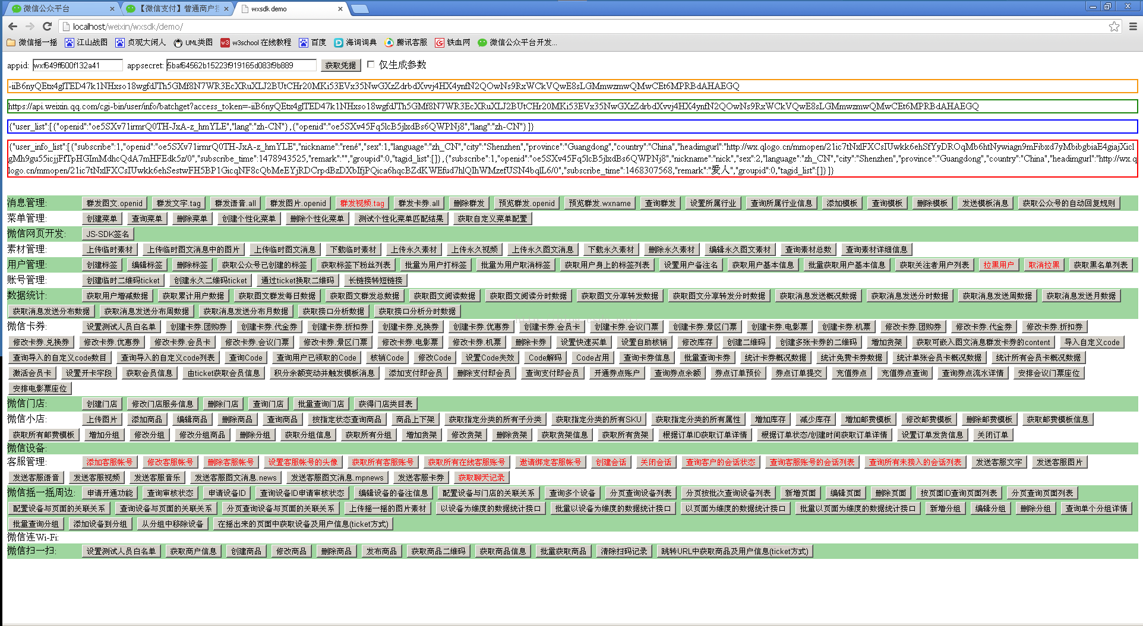Click 创建门店 button
1143x626 pixels.
point(102,404)
